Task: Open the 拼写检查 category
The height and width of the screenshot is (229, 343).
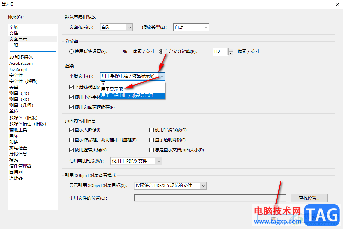Action: [18, 148]
